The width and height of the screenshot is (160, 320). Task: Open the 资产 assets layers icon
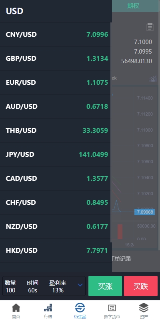tap(144, 308)
